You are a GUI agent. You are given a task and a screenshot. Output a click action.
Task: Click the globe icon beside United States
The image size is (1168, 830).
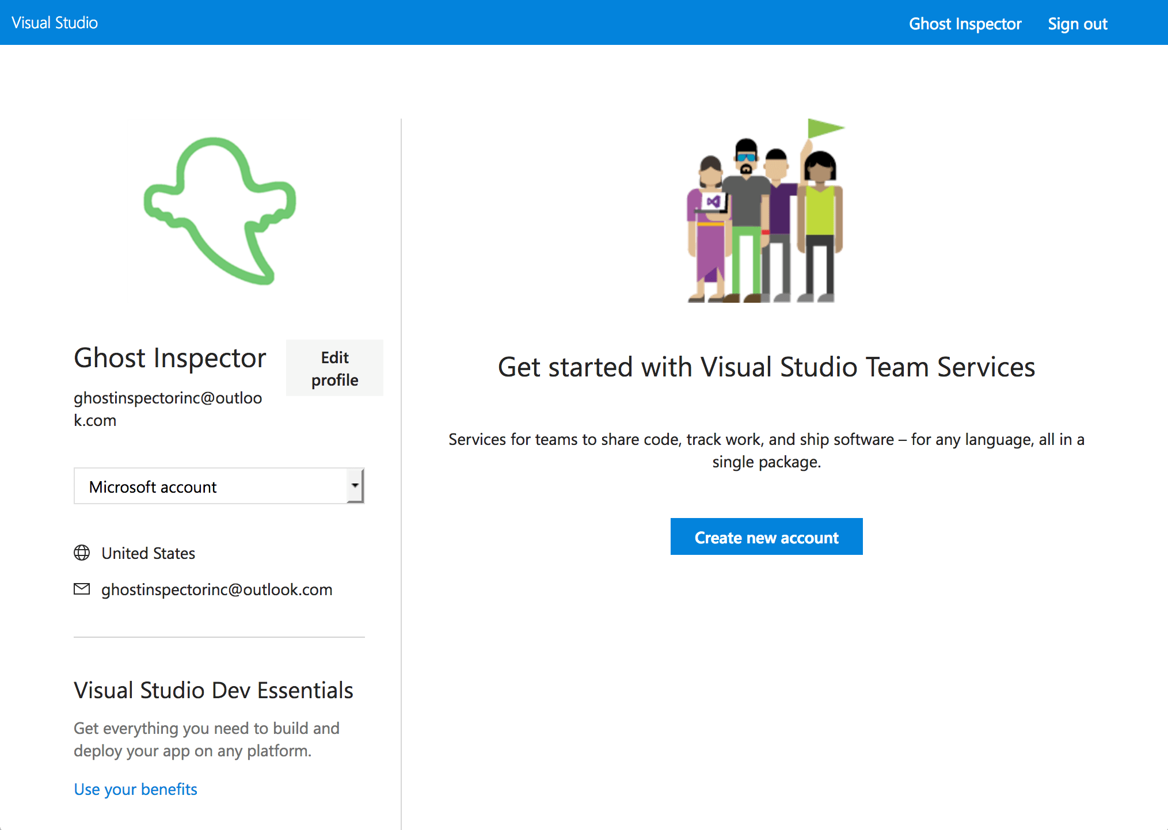(x=82, y=553)
